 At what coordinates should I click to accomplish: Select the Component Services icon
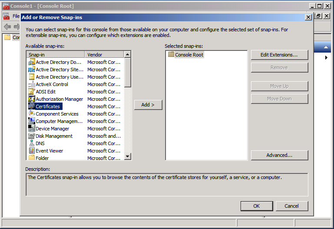pos(32,114)
